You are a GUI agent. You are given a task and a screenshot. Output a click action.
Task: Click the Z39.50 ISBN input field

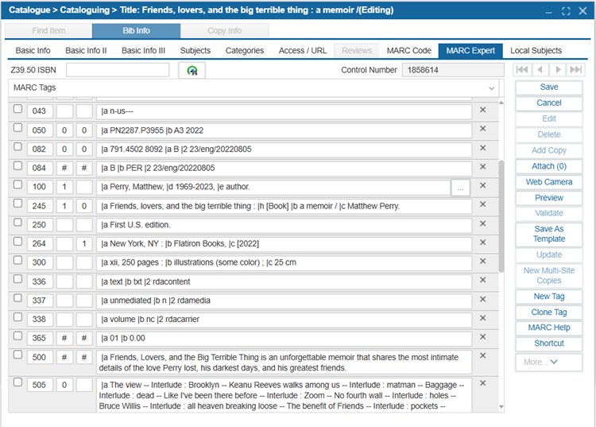point(118,70)
